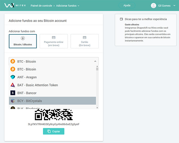This screenshot has width=179, height=143.
Task: Click the currency list scrollbar down arrow
Action: (97, 108)
